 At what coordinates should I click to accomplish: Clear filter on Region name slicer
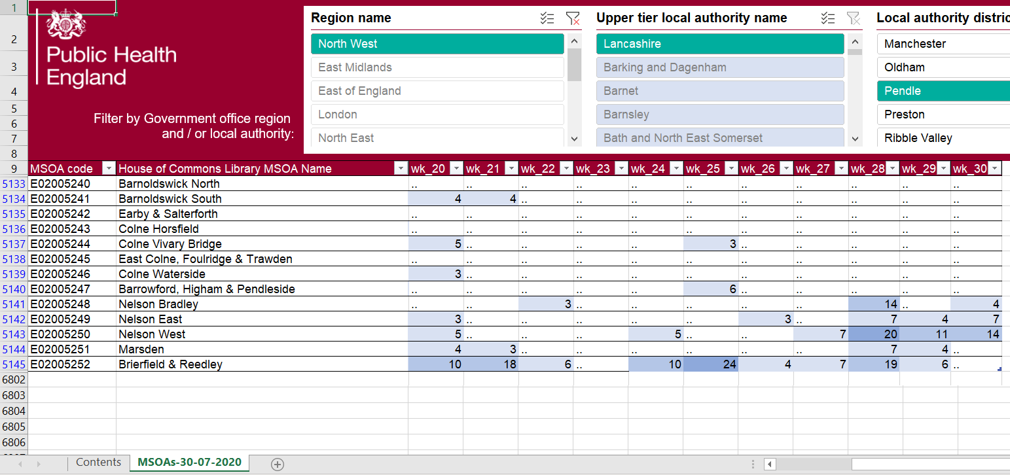pos(573,18)
